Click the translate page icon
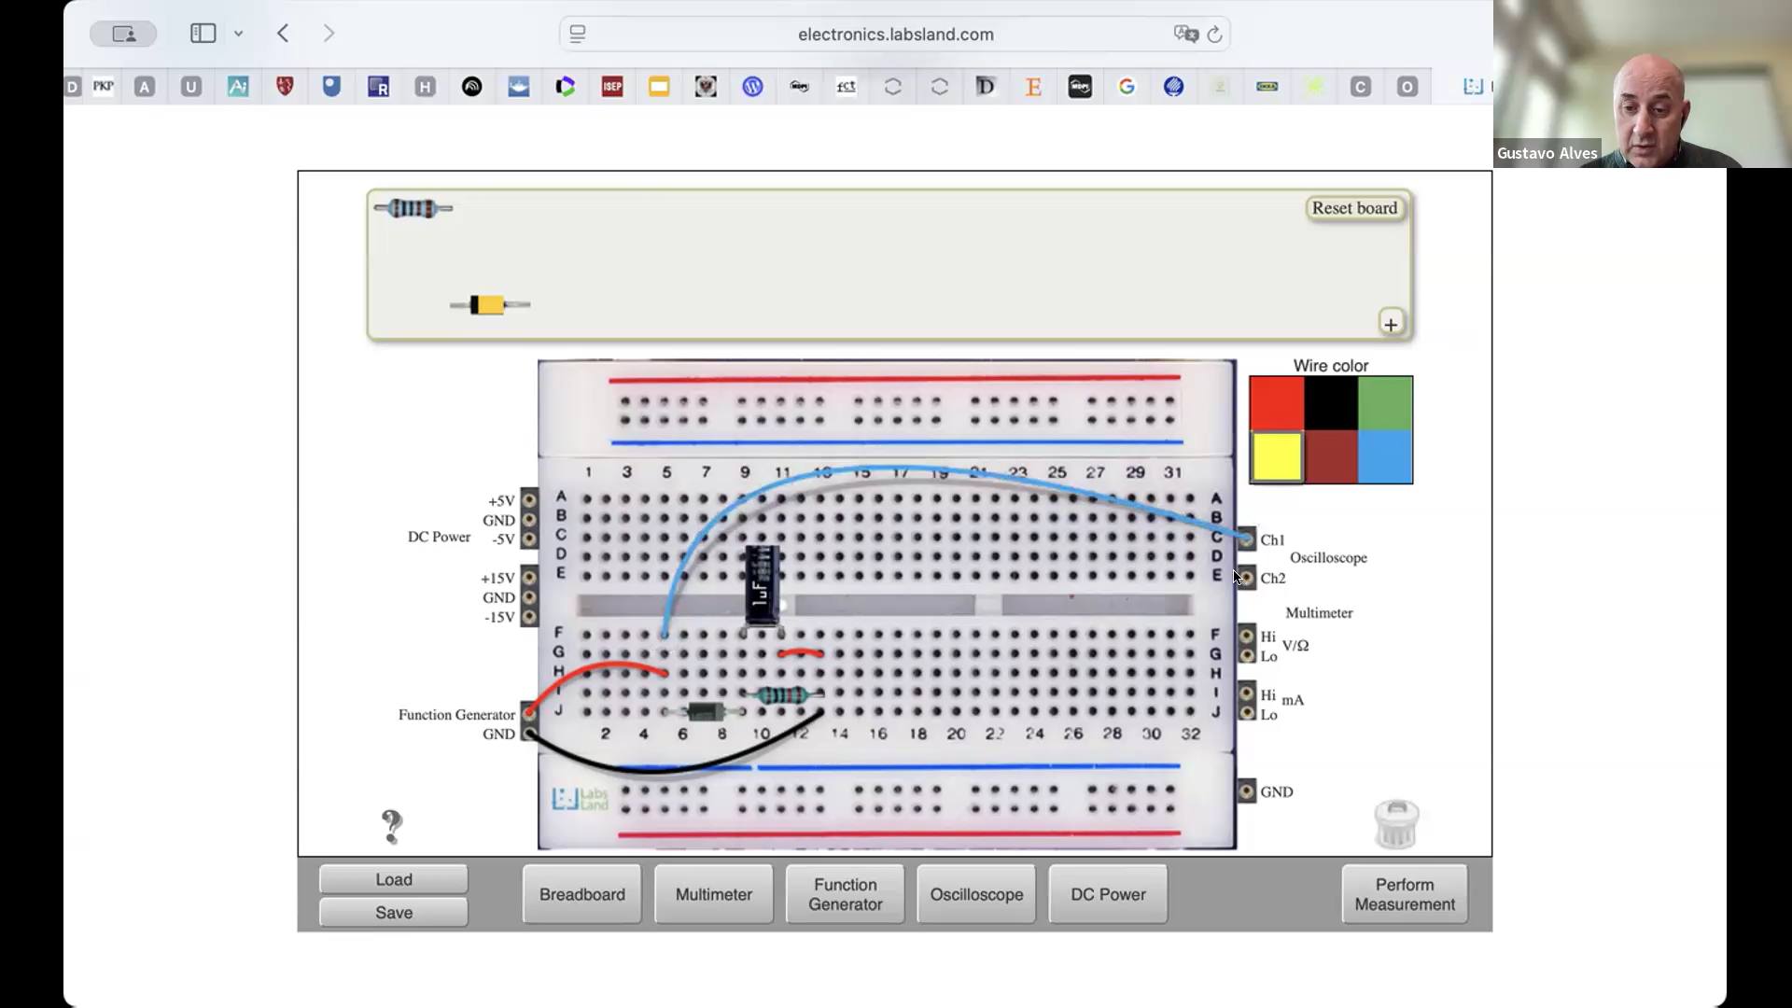Screen dimensions: 1792x1008 (x=1185, y=35)
